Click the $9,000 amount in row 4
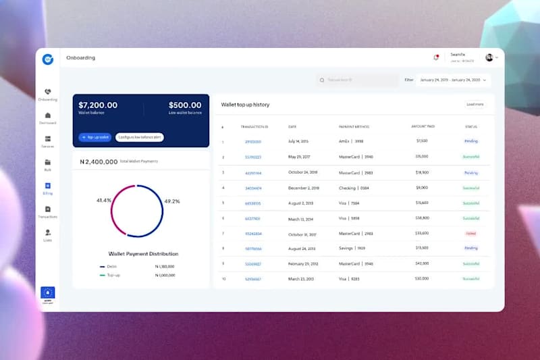This screenshot has height=360, width=540. [x=422, y=188]
